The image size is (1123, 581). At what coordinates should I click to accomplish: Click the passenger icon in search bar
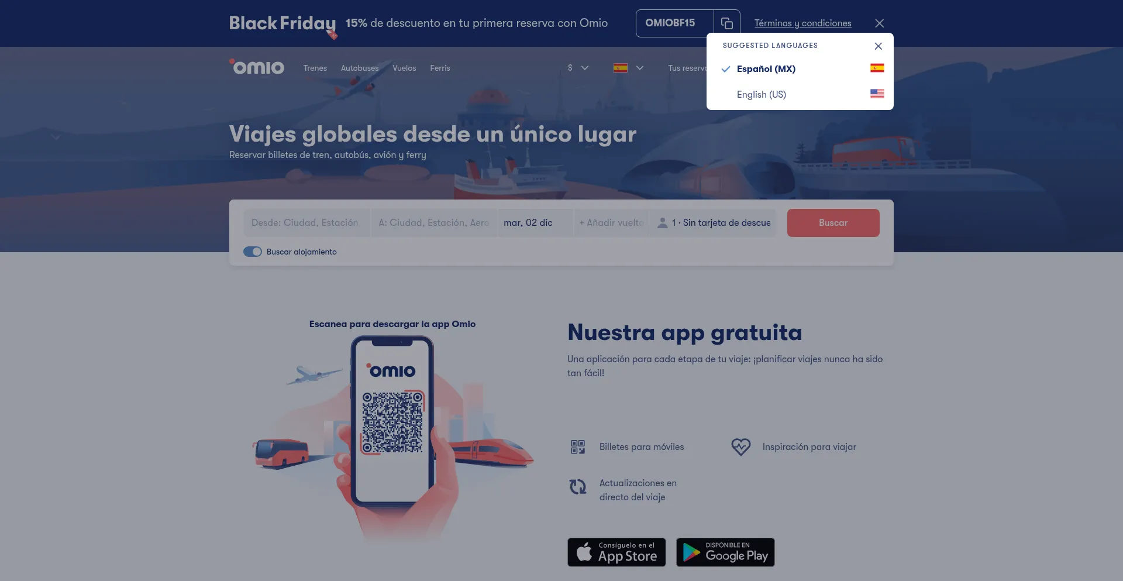[x=663, y=223]
